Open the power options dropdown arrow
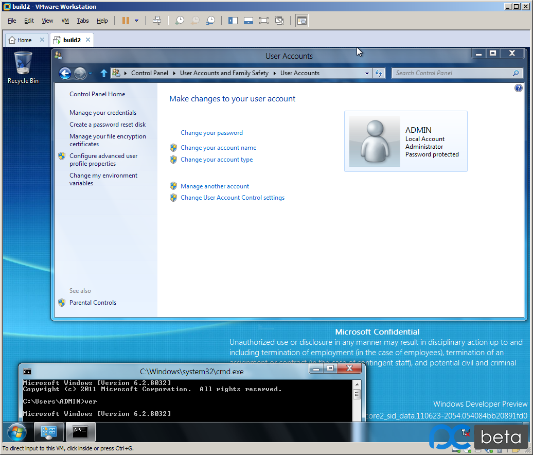Viewport: 533px width, 455px height. pyautogui.click(x=136, y=21)
